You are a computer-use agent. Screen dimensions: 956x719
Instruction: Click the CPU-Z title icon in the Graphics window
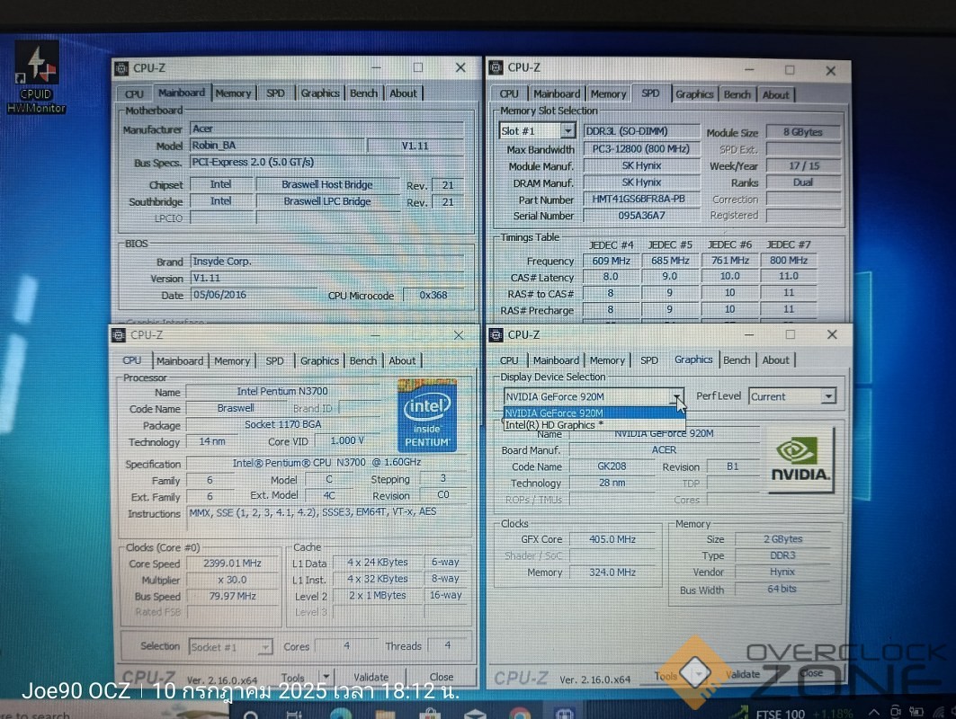tap(496, 334)
